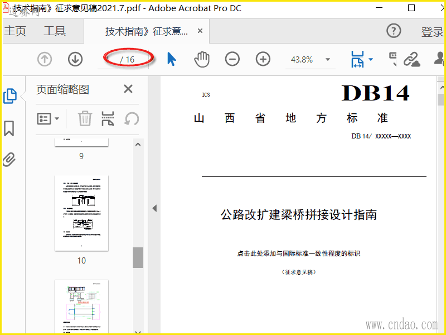
Task: Open the Help question mark icon
Action: click(394, 31)
